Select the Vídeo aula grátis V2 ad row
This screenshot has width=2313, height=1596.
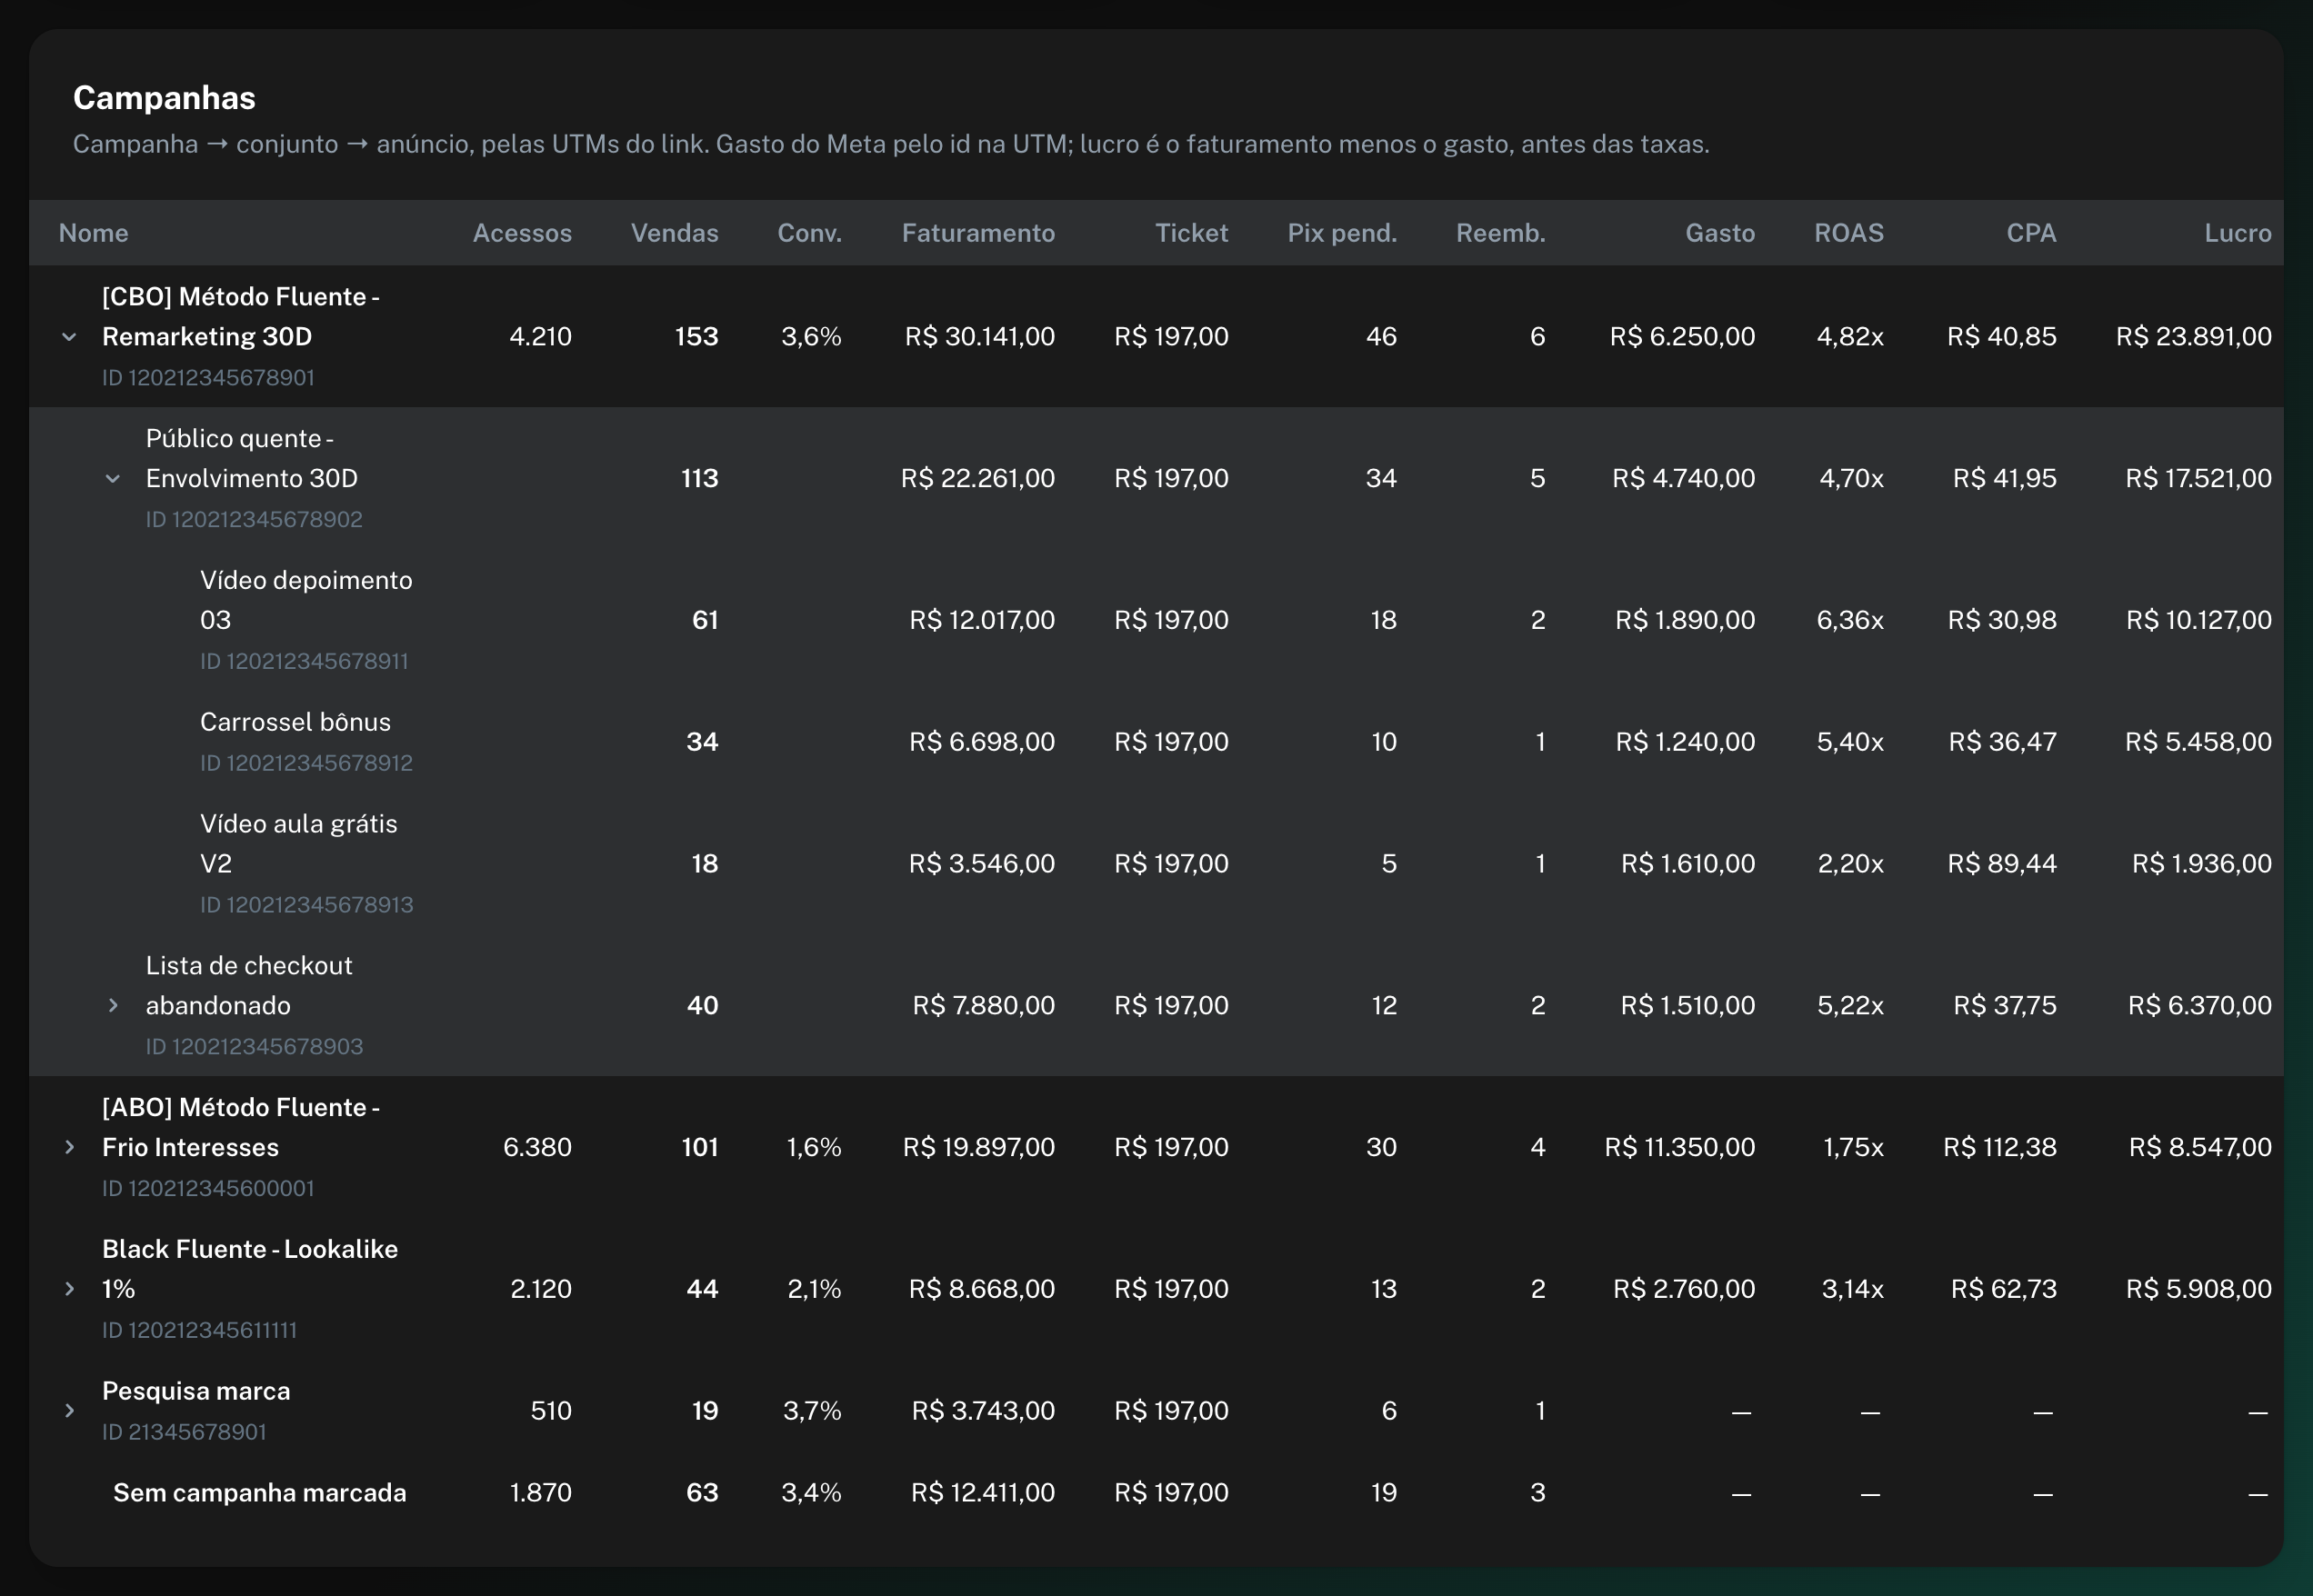pos(1156,864)
